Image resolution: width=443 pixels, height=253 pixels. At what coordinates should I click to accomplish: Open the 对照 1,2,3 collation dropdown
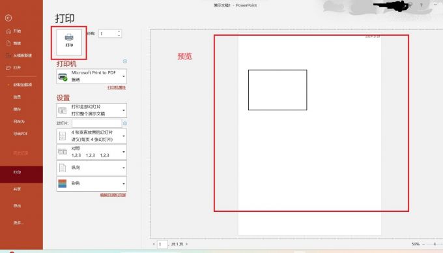[92, 152]
